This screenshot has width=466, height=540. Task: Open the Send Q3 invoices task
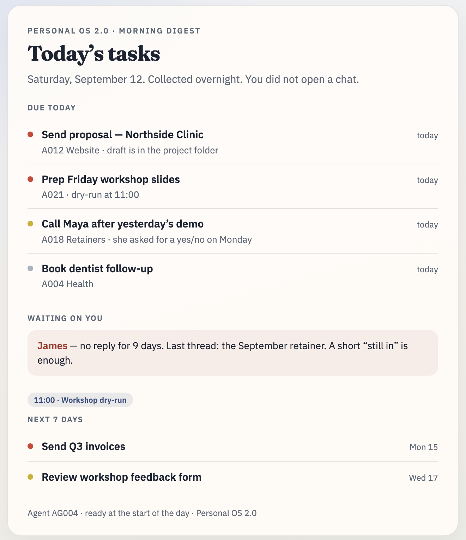pyautogui.click(x=233, y=447)
